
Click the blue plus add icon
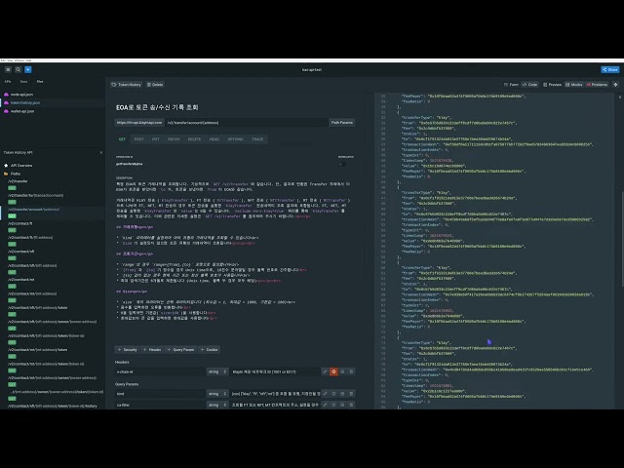point(28,69)
